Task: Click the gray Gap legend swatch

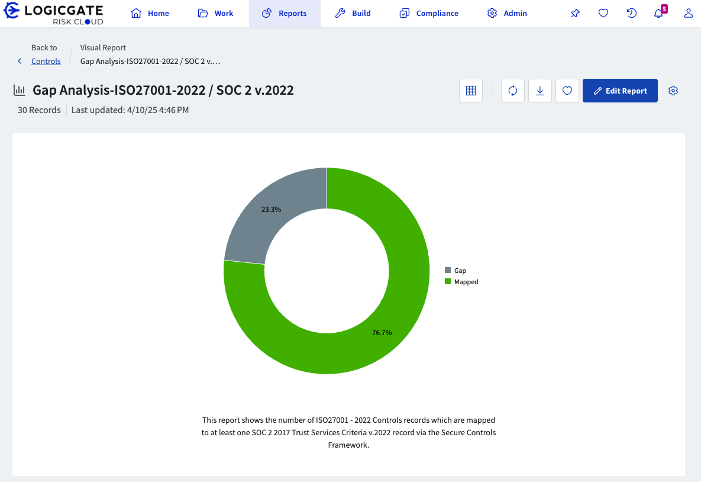Action: [447, 270]
